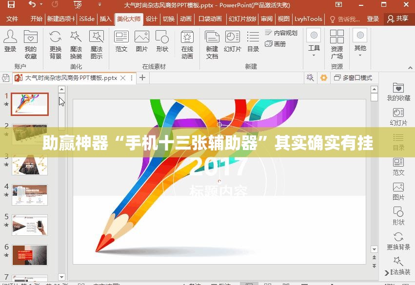Click 更换背景 in right sidebar
The height and width of the screenshot is (285, 415).
point(398,241)
